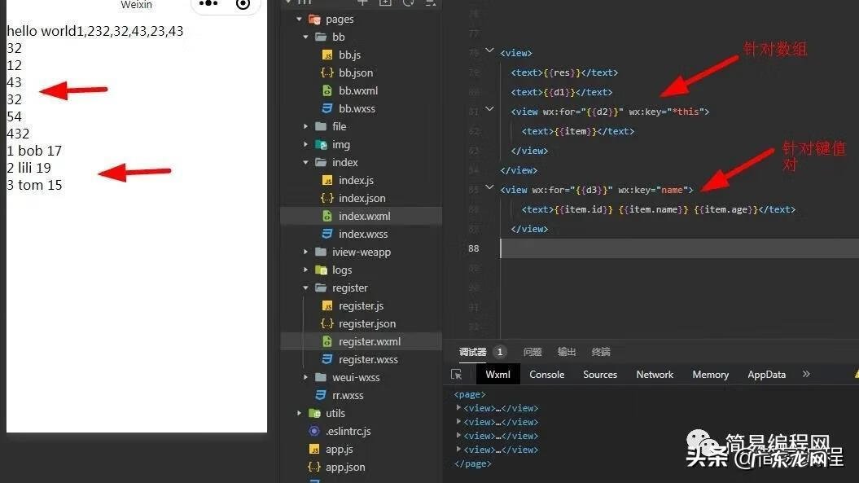Expand the first view node in Wxml tree

coord(459,408)
